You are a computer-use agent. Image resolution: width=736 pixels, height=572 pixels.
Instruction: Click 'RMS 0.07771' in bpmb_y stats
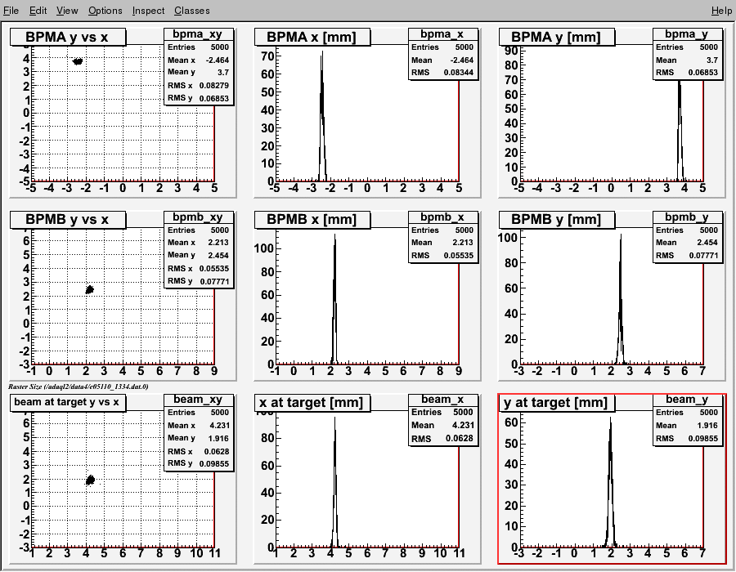[687, 256]
